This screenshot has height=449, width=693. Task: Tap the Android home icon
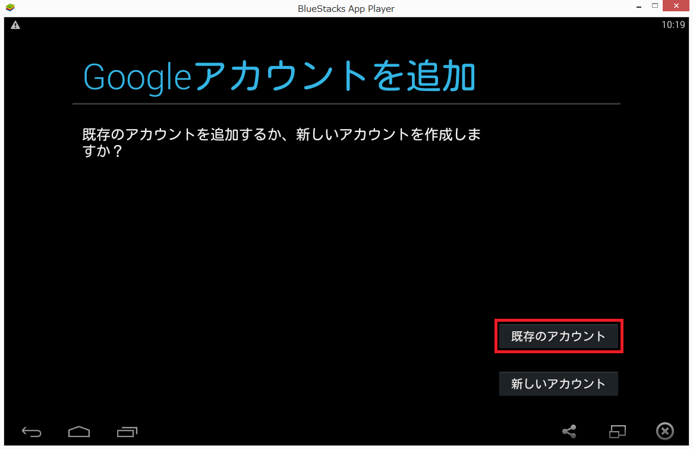pyautogui.click(x=79, y=431)
